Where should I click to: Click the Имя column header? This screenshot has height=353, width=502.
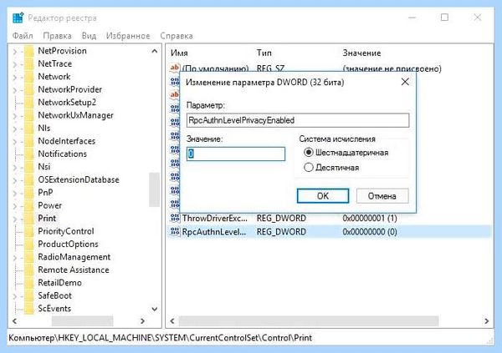179,53
